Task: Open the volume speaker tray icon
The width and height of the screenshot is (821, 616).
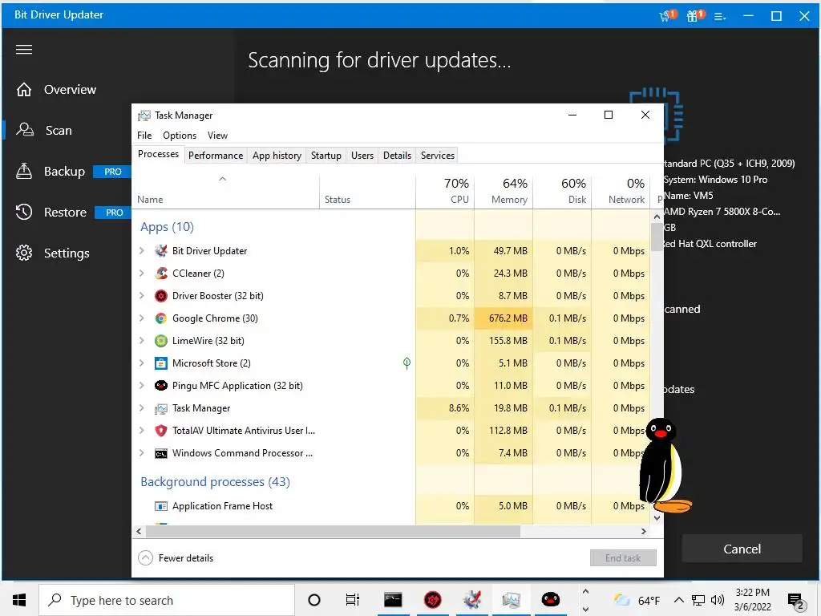Action: point(718,600)
